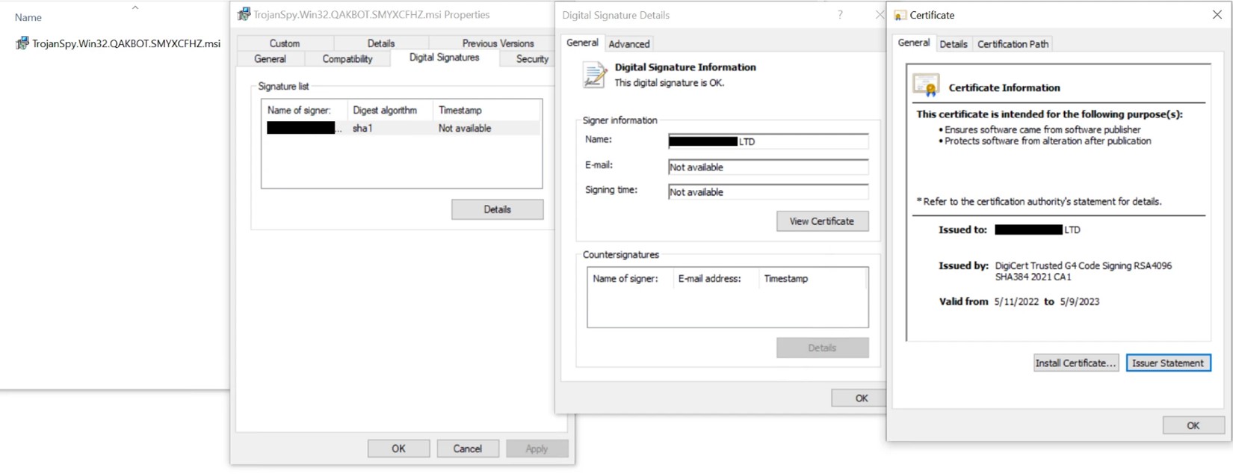Click the help question mark button

point(840,15)
